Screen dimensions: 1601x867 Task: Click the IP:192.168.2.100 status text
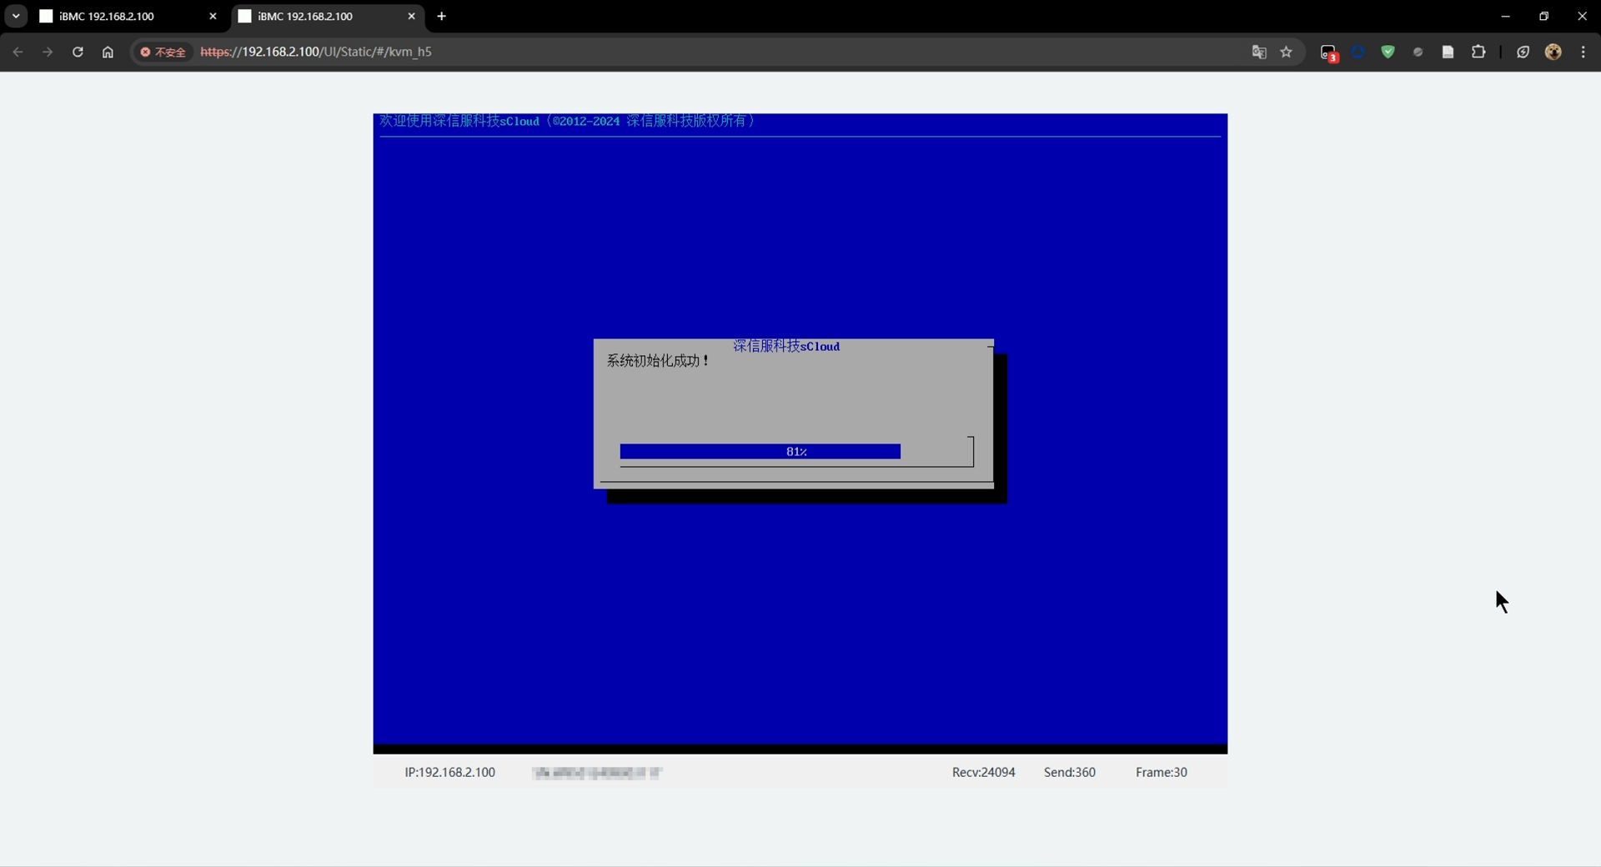click(450, 772)
